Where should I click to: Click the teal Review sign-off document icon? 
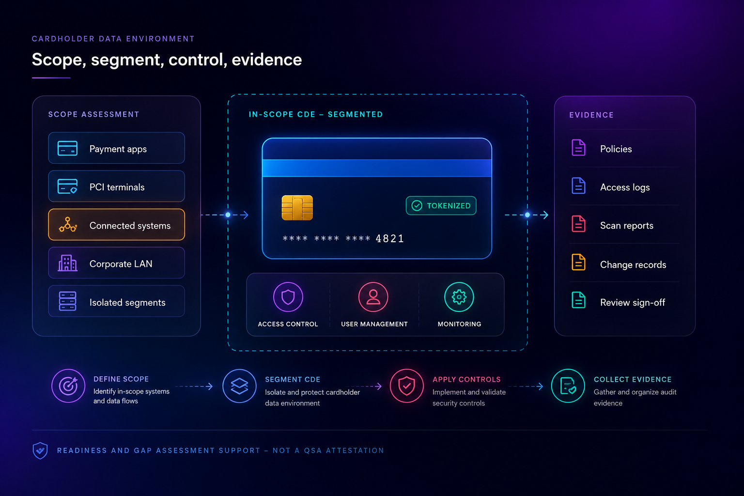579,301
